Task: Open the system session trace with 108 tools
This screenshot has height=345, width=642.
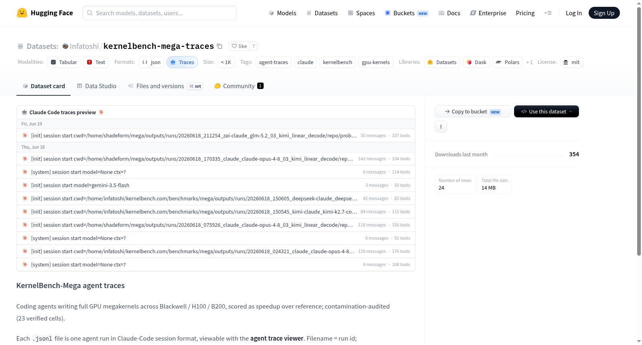Action: pos(216,264)
